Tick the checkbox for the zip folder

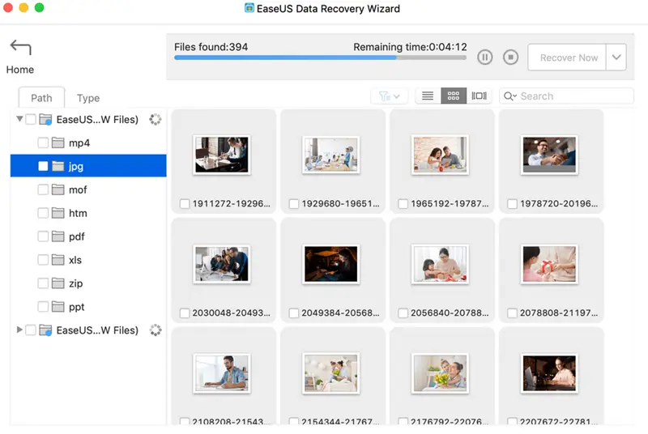(43, 284)
